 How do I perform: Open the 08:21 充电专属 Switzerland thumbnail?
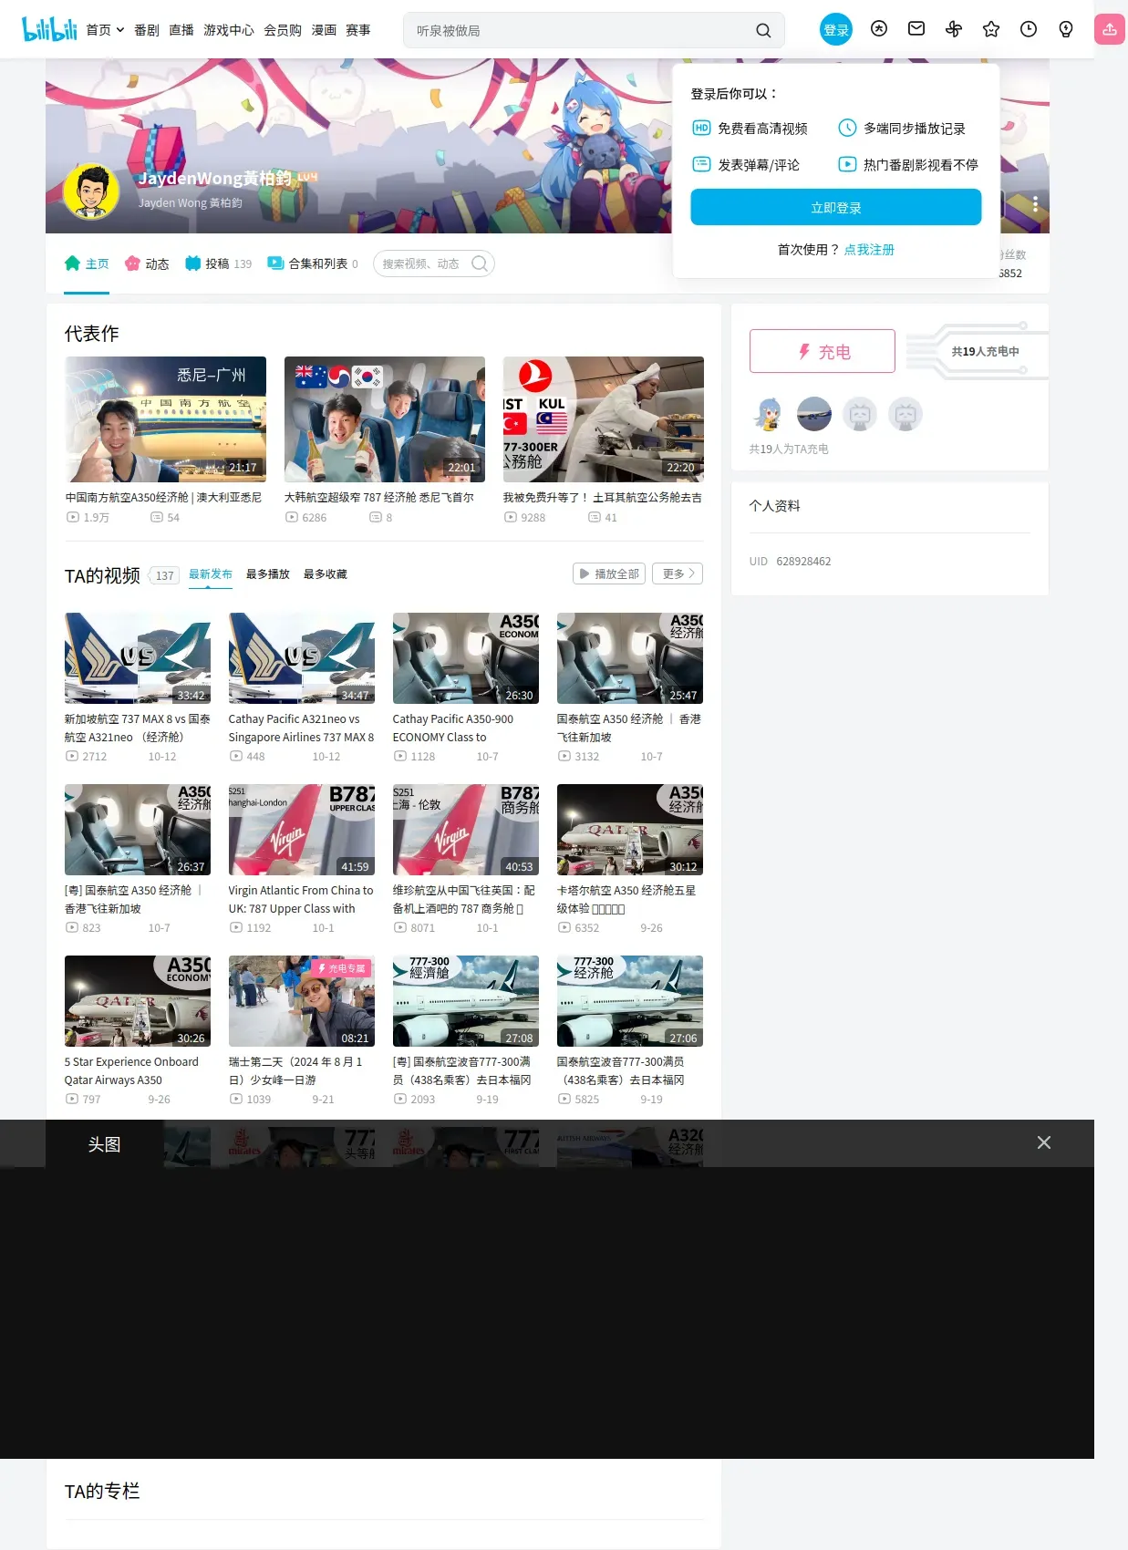pyautogui.click(x=302, y=1001)
